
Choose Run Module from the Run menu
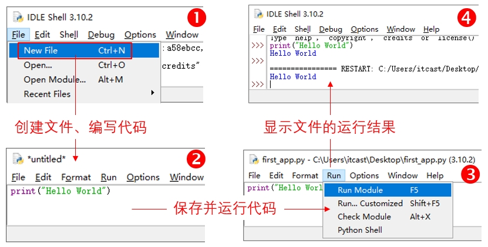point(388,190)
